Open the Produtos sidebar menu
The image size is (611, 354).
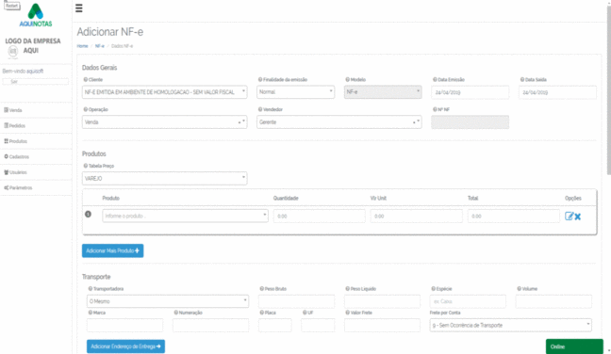pos(36,141)
